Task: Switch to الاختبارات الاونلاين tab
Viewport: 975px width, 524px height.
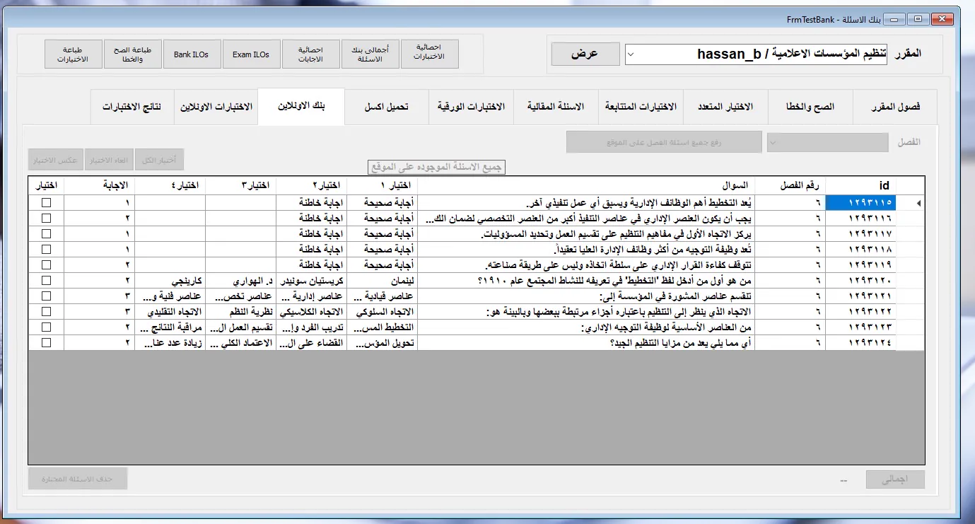Action: (216, 107)
